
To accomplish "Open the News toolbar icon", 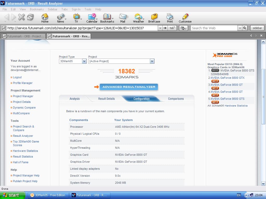I will (60, 18).
